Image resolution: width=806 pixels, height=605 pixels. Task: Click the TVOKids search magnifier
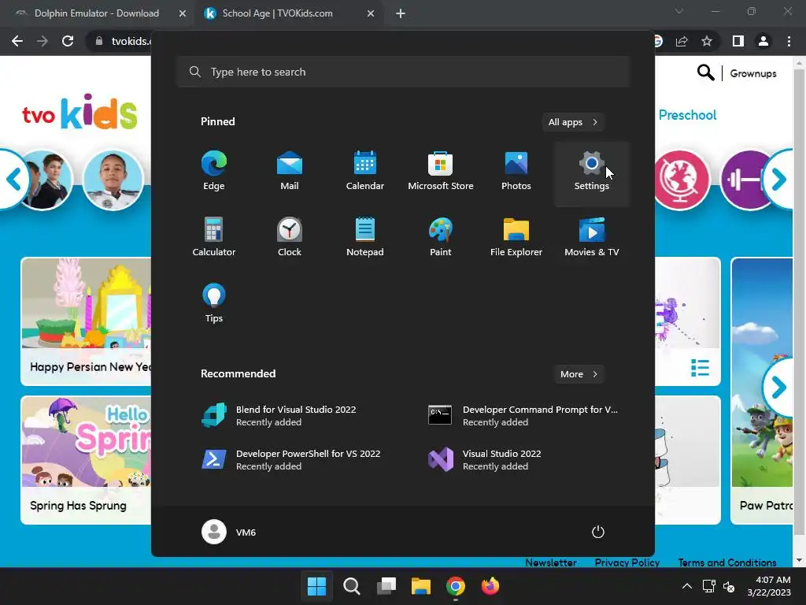[x=705, y=72]
